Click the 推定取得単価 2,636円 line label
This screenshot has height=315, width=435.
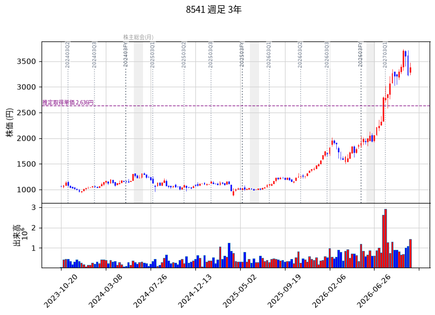(x=68, y=102)
